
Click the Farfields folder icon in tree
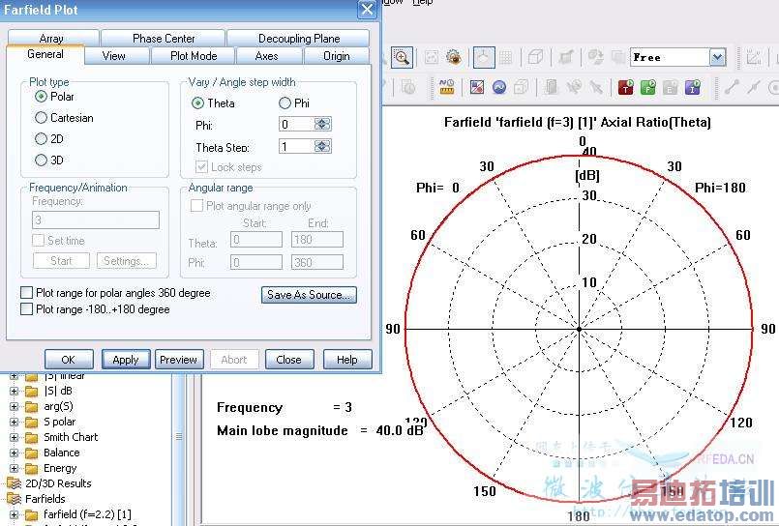pos(14,499)
